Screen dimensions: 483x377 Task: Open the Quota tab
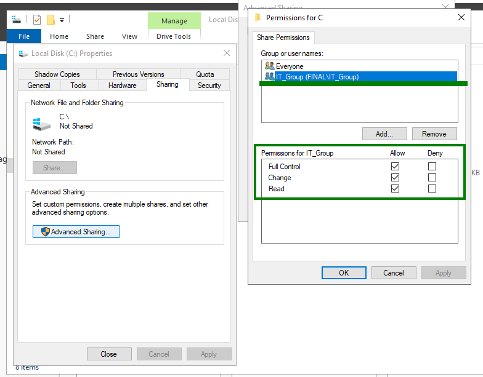point(205,74)
